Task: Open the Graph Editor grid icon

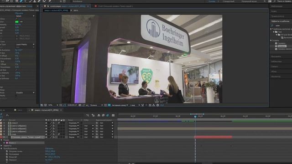Action: (x=113, y=115)
